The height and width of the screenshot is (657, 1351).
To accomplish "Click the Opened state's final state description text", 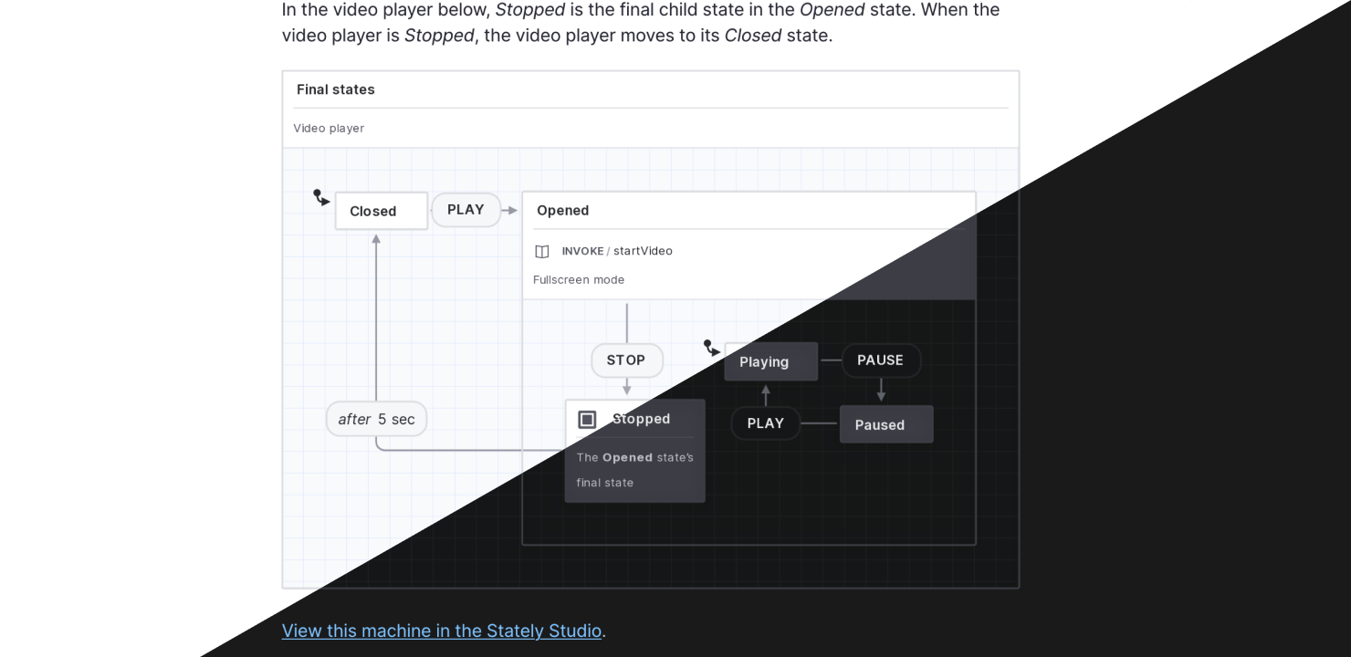I will point(634,470).
